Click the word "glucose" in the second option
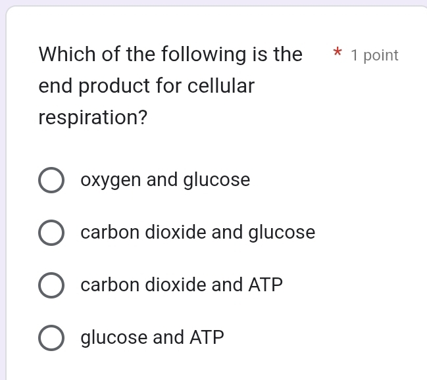Image resolution: width=427 pixels, height=380 pixels. (282, 233)
